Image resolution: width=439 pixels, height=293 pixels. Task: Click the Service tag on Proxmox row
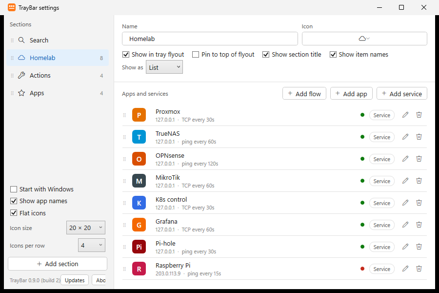pyautogui.click(x=381, y=115)
